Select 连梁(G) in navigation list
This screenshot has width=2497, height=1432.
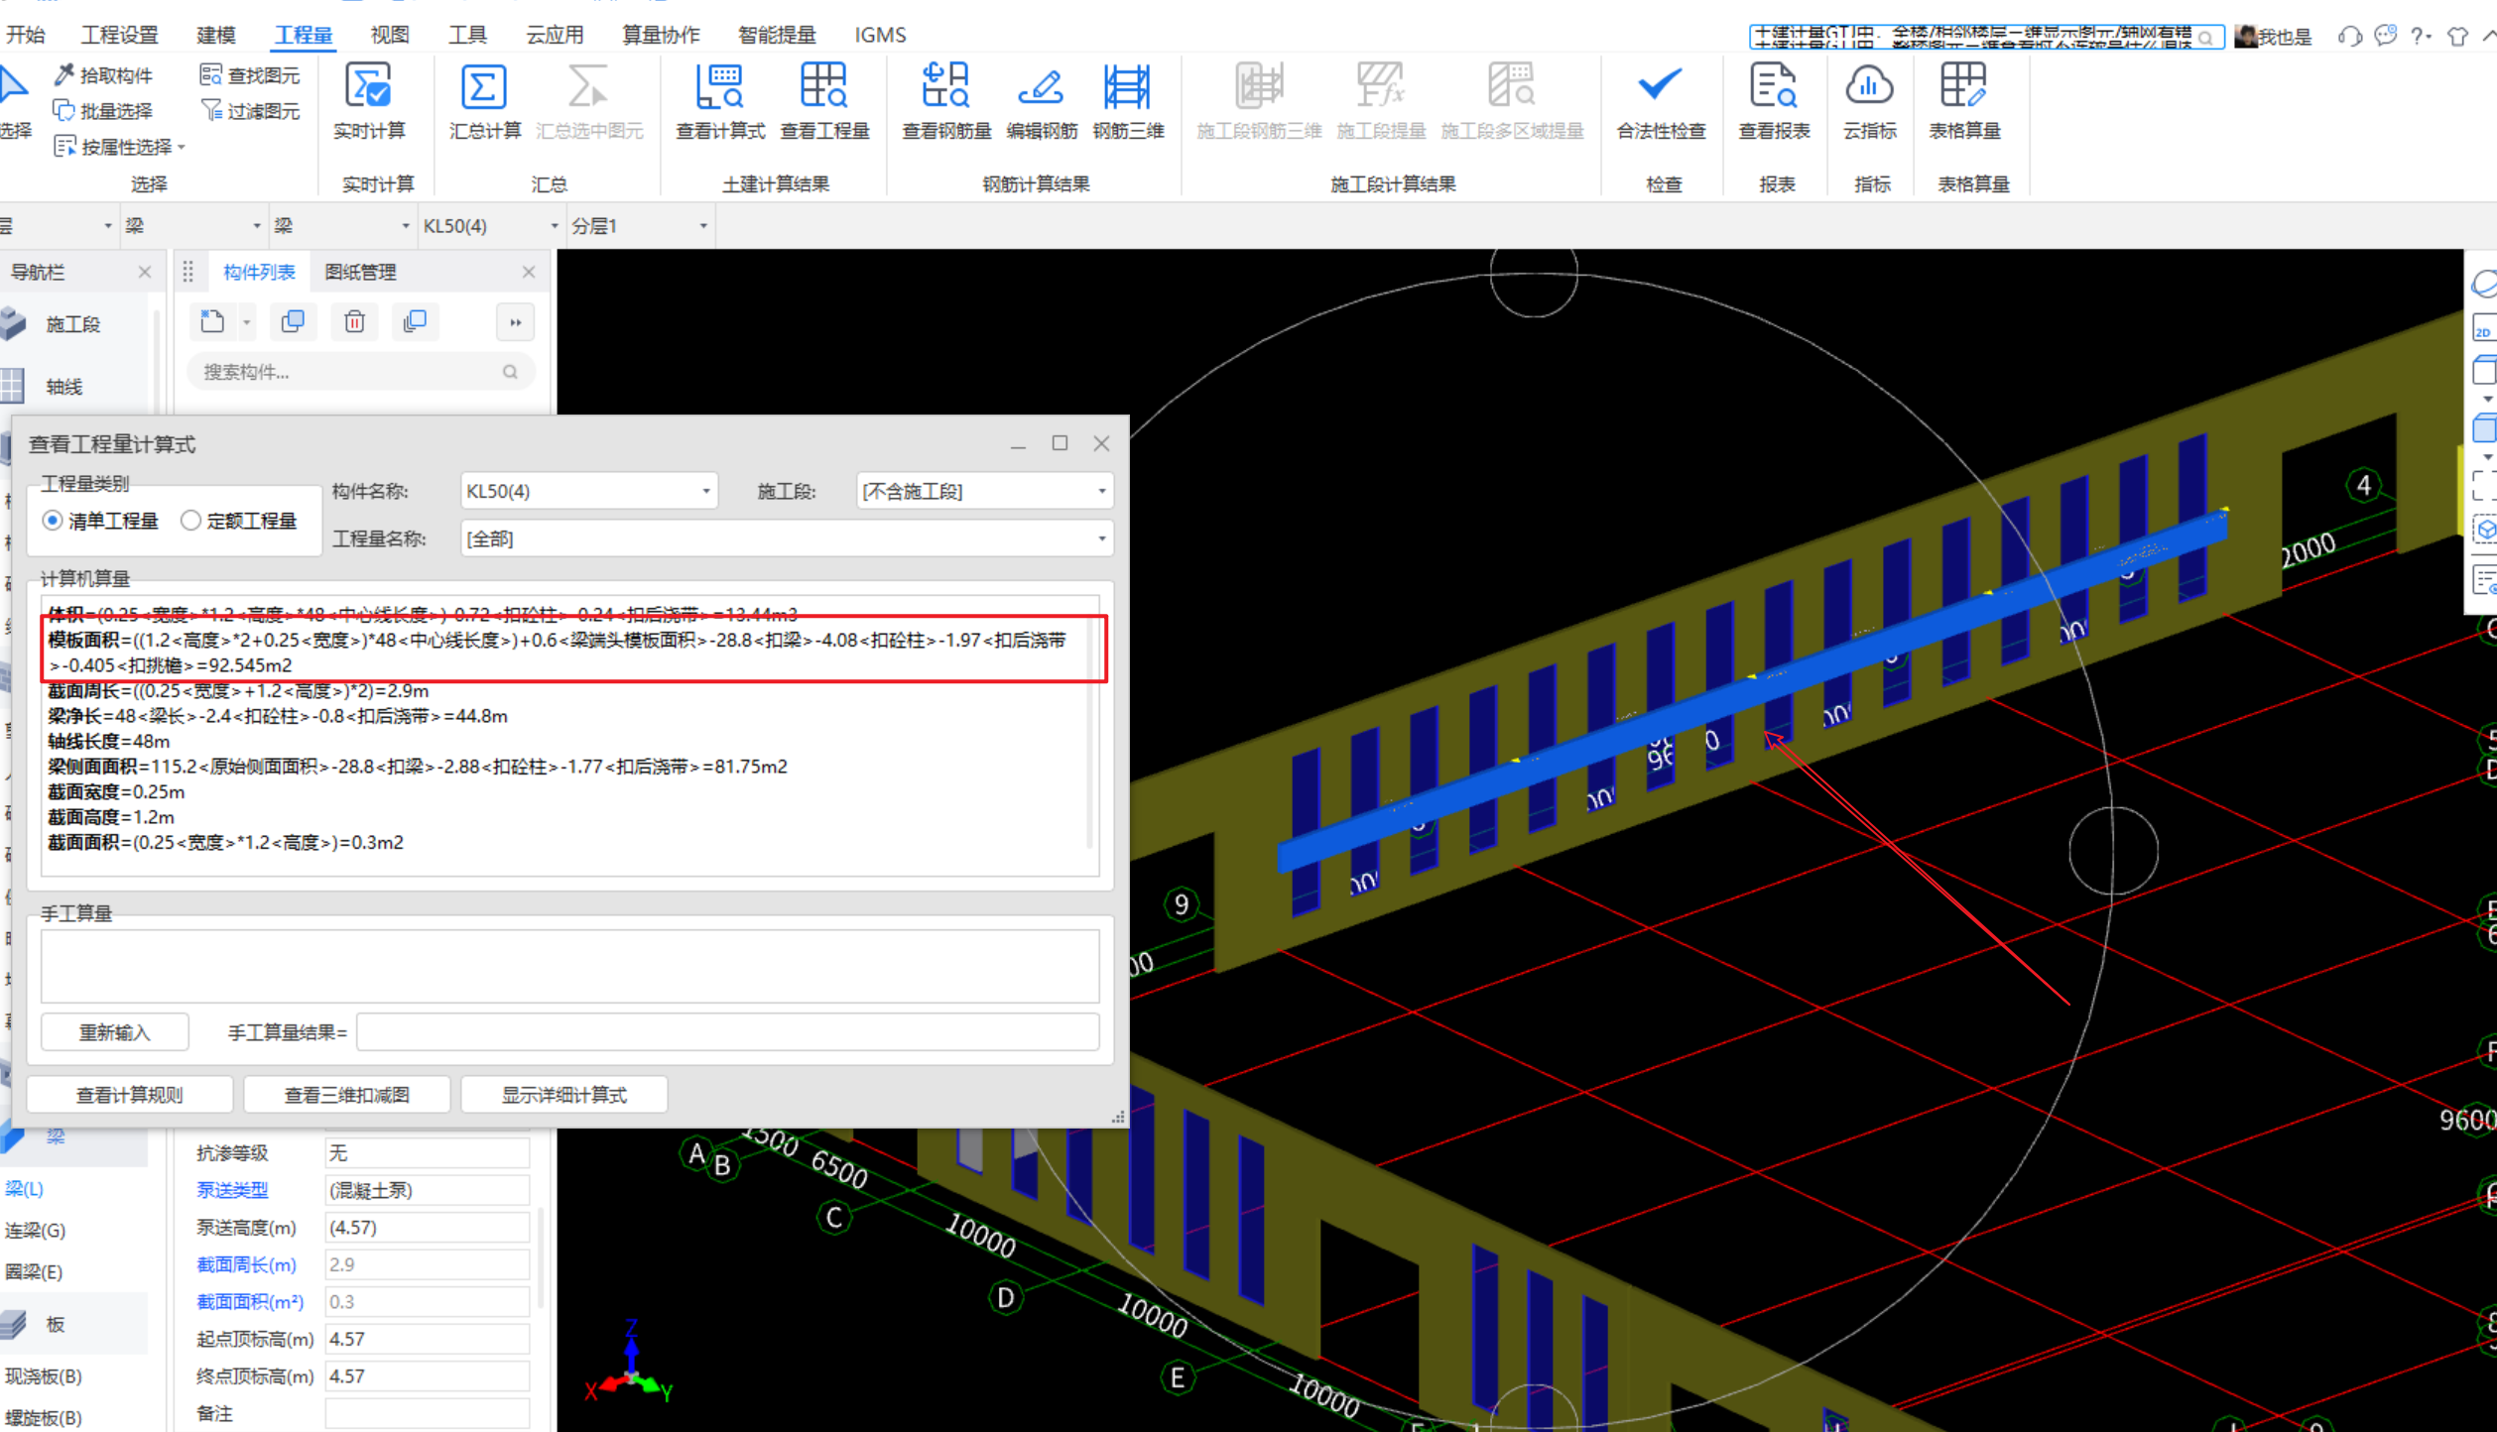point(35,1231)
